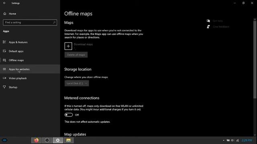Viewport: 257px width, 144px height.
Task: Click 'Change where you store offline maps' text
Action: [x=86, y=77]
